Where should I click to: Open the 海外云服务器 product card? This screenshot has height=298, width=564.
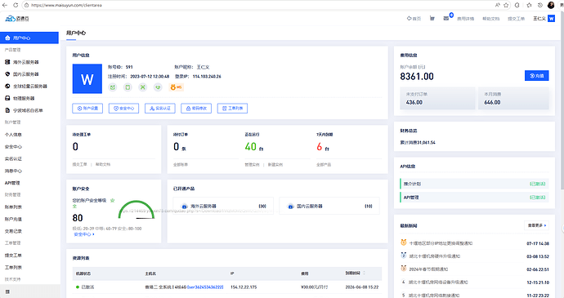point(223,206)
